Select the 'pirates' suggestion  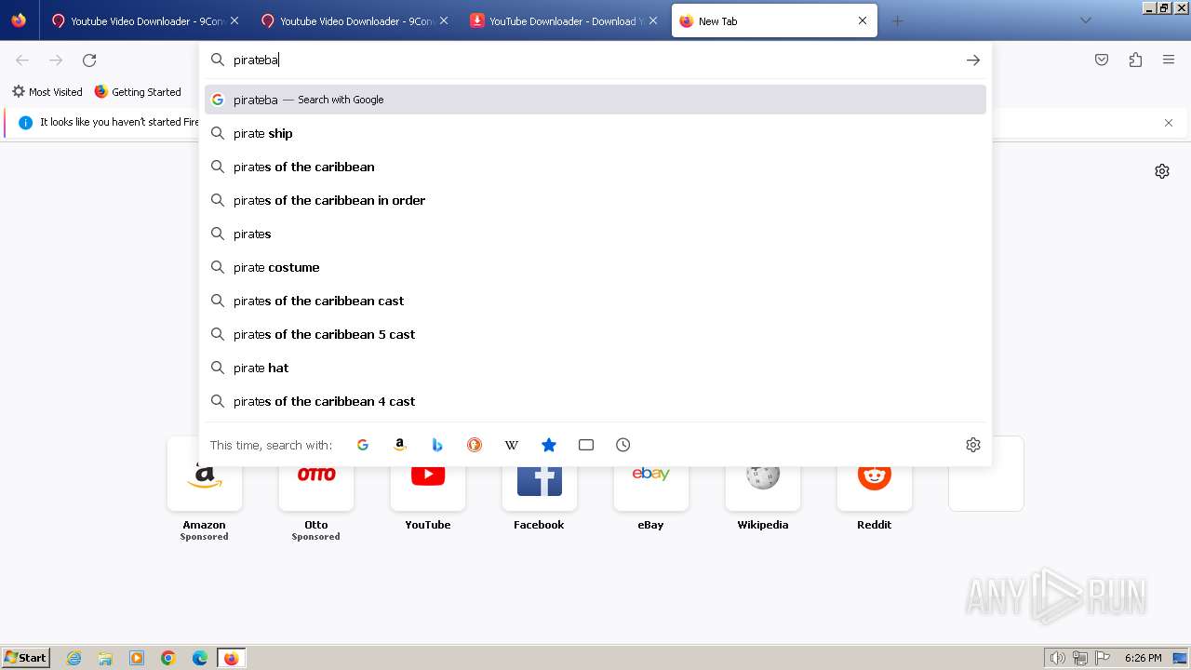pos(595,234)
